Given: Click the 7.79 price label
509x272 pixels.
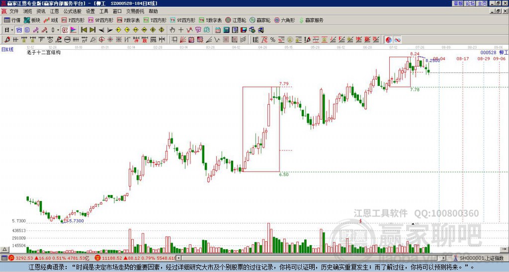Looking at the screenshot, I should (x=284, y=84).
